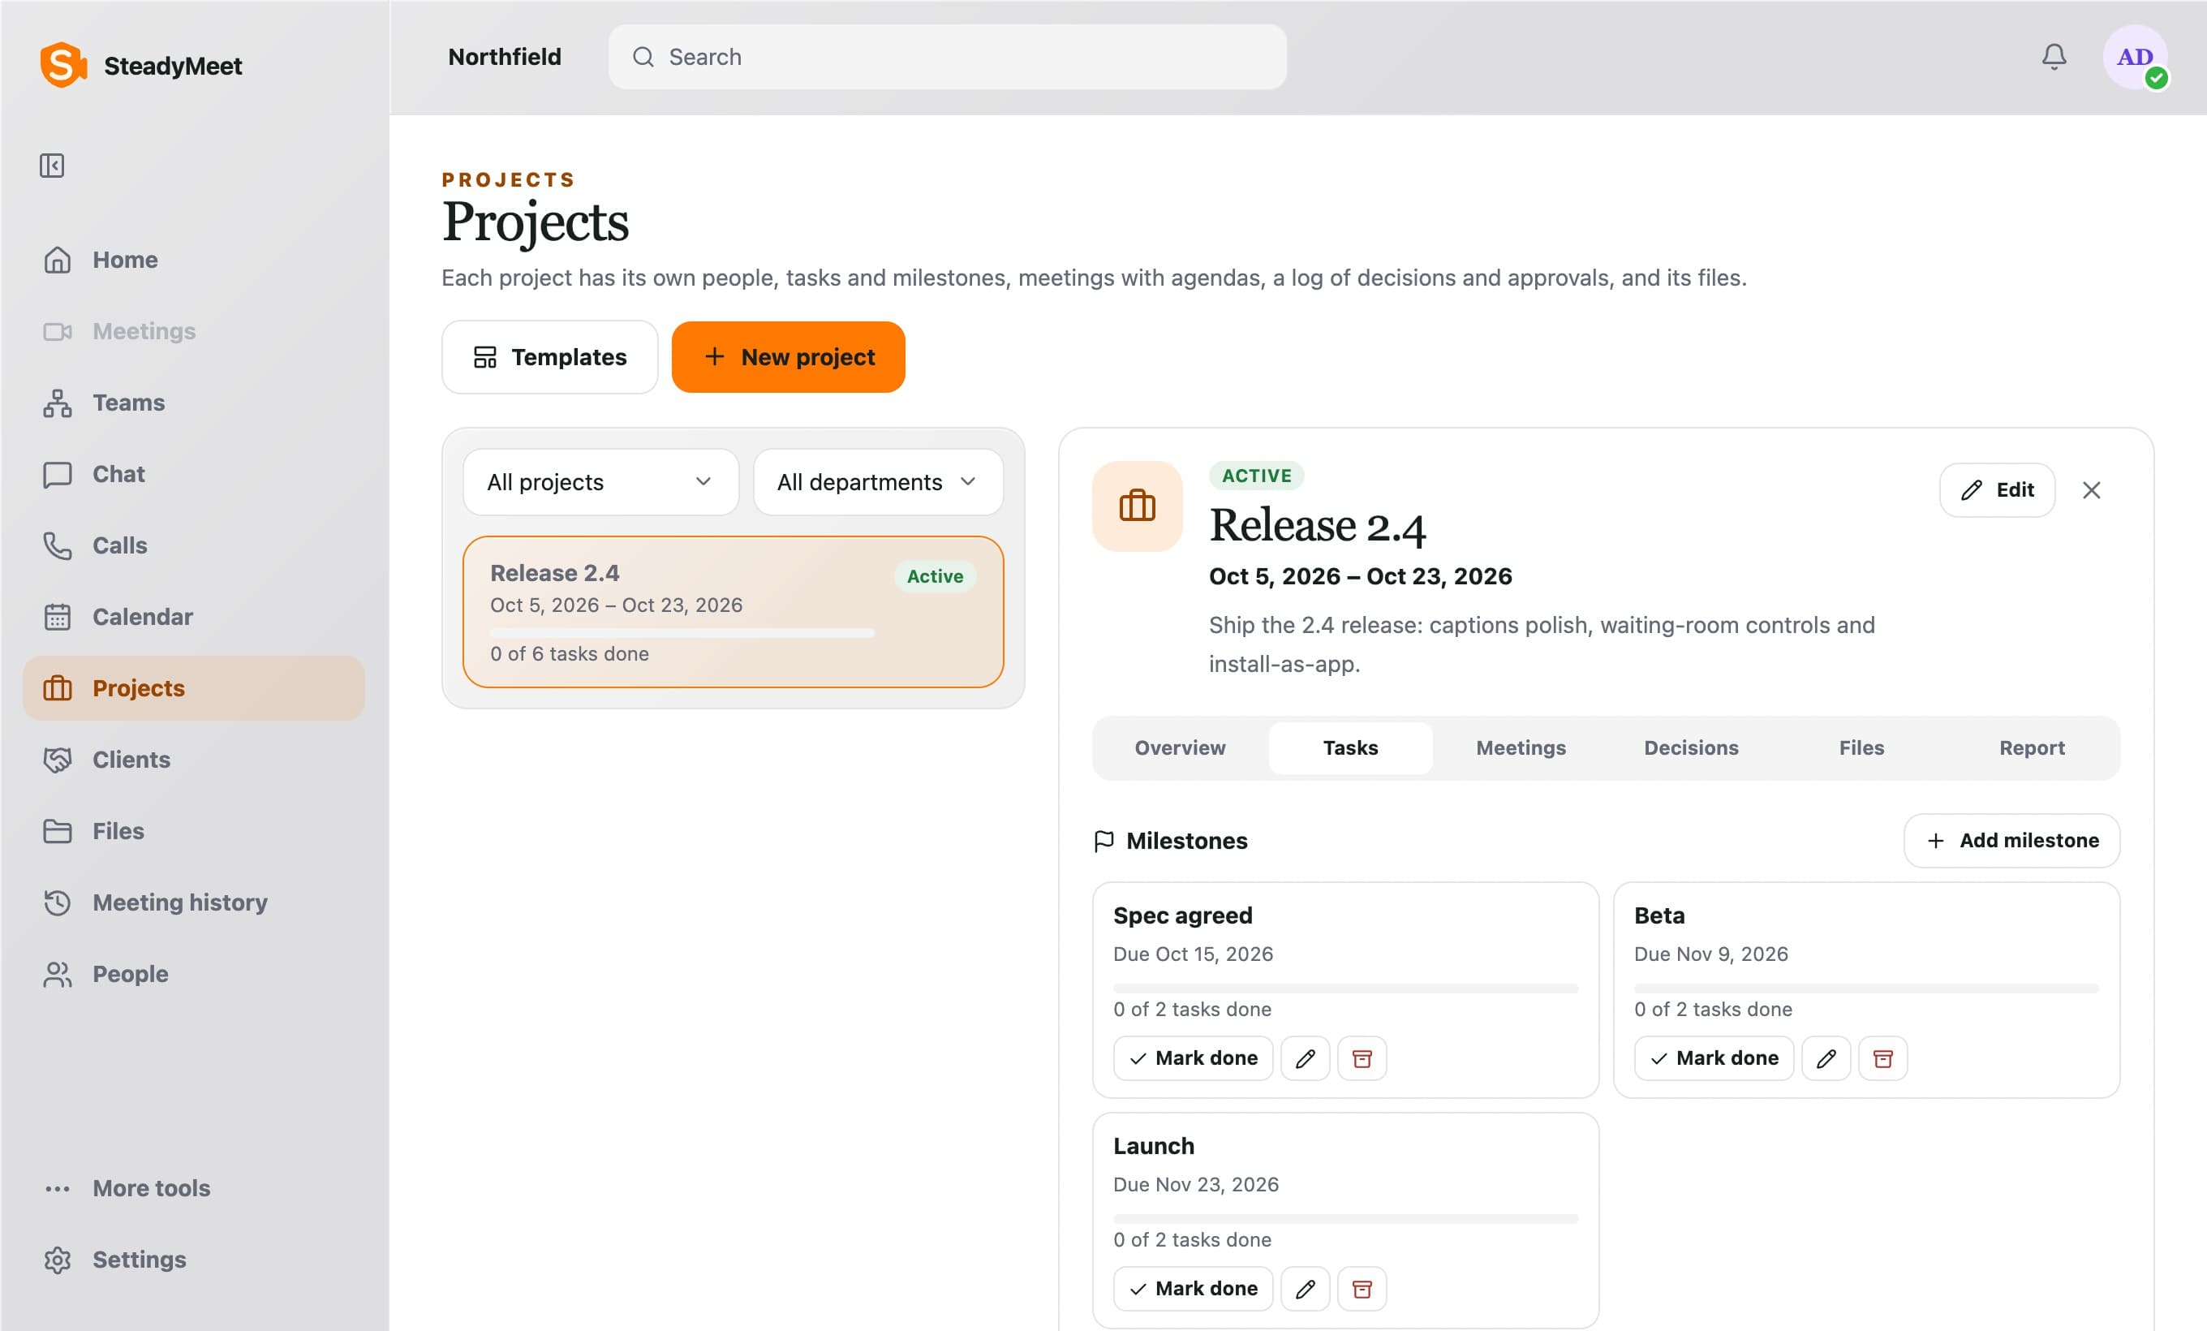Focus the Search field
The width and height of the screenshot is (2207, 1331).
pos(948,58)
